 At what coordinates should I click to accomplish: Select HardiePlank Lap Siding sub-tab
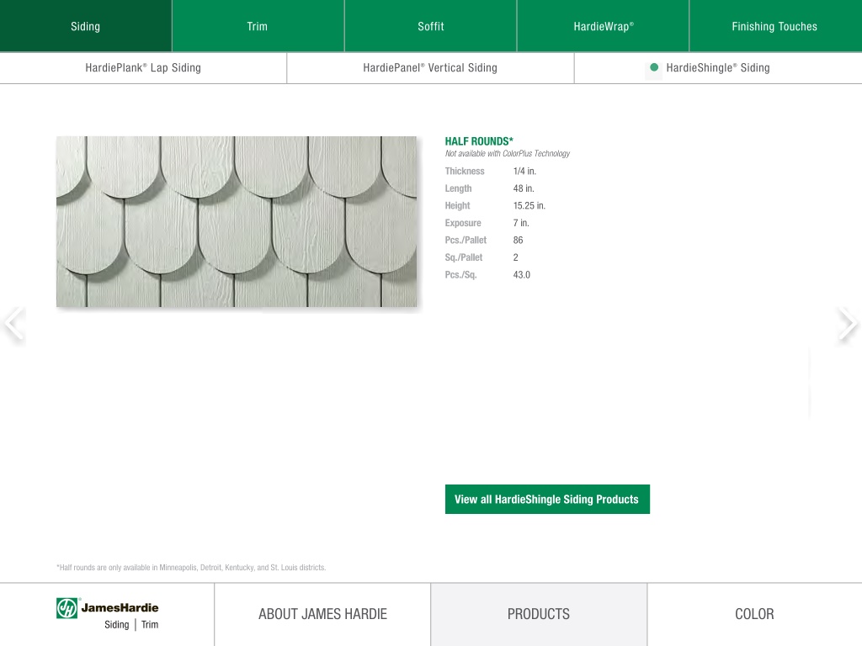(143, 68)
